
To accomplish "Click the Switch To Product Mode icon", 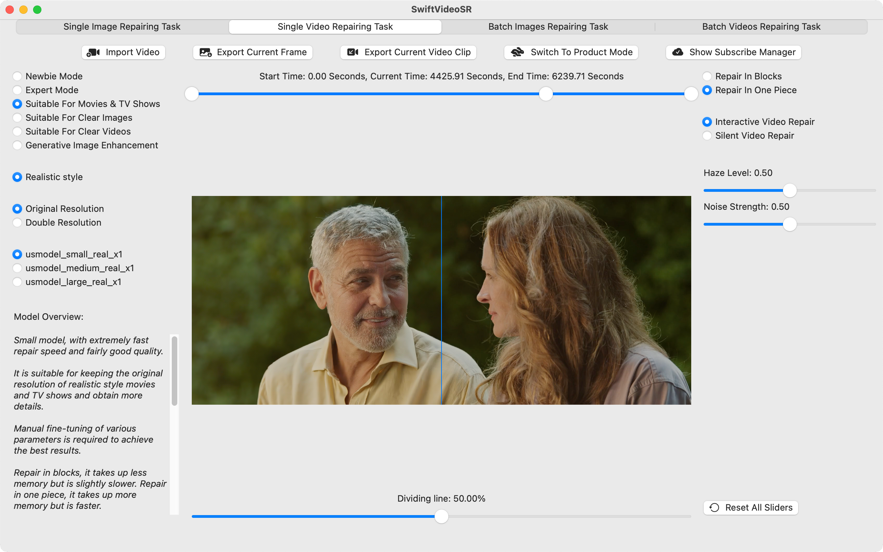I will point(517,52).
